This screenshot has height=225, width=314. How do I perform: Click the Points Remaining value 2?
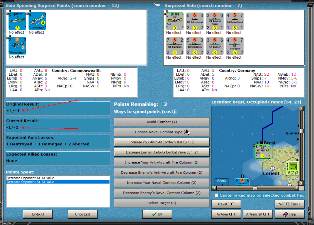pyautogui.click(x=166, y=104)
